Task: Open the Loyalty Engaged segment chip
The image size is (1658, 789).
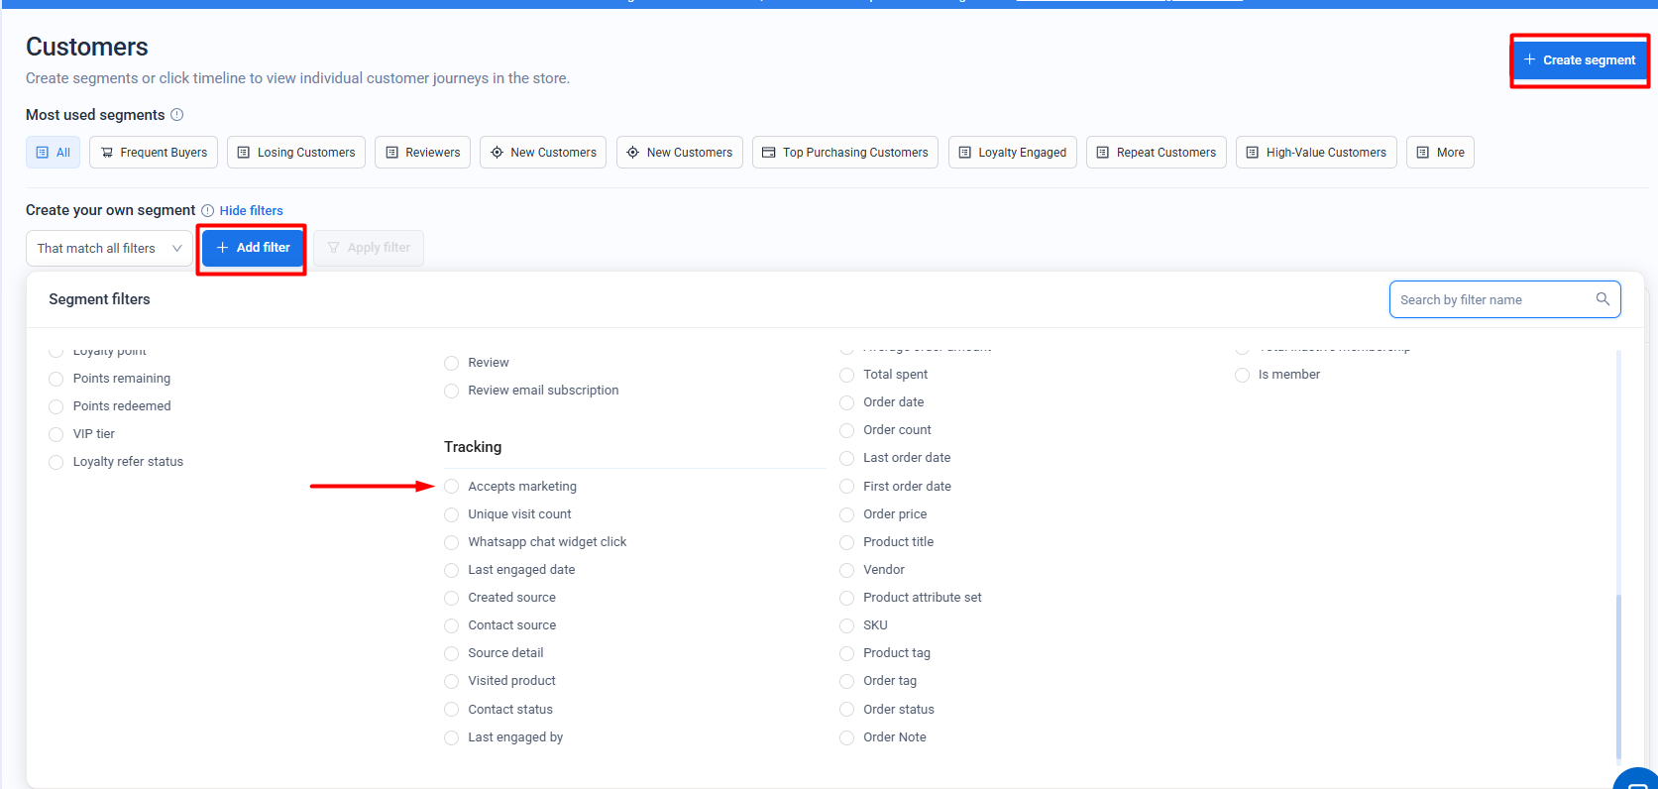Action: coord(1012,153)
